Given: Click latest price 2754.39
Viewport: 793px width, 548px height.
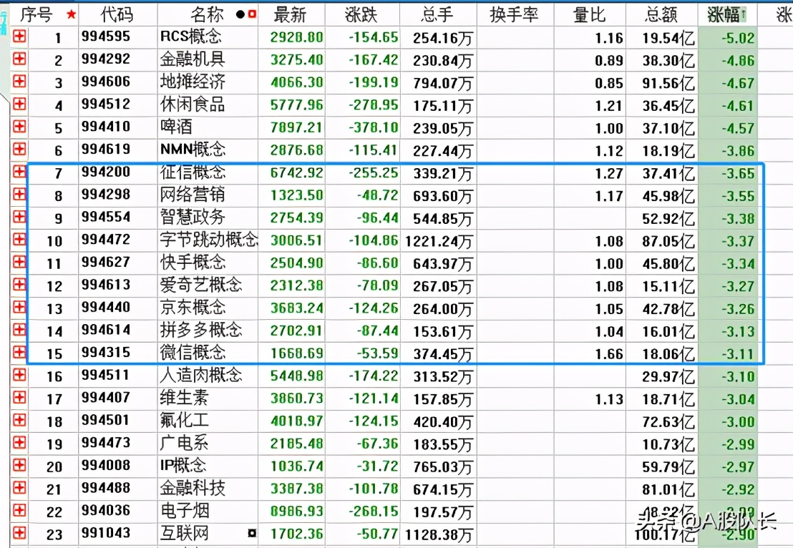Looking at the screenshot, I should coord(296,218).
